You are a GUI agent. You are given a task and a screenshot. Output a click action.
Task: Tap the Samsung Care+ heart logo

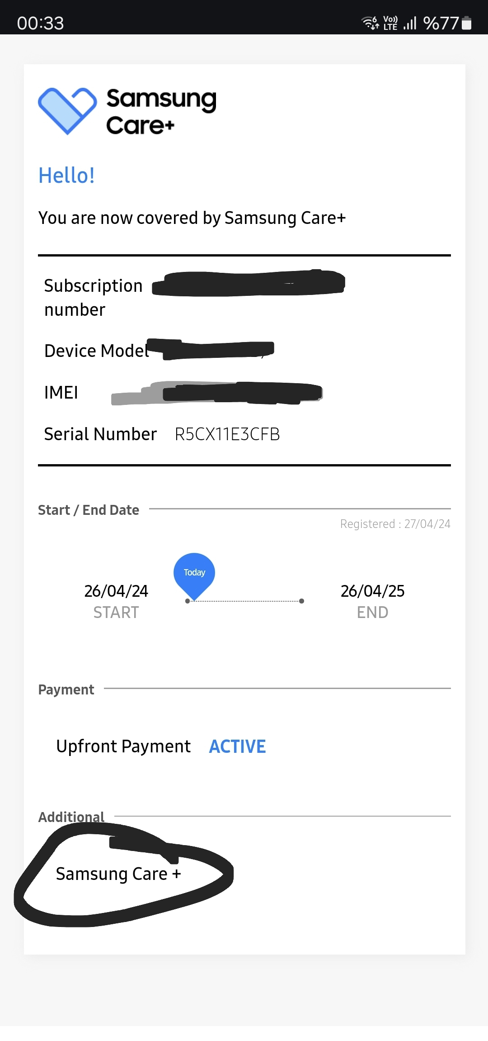(67, 111)
